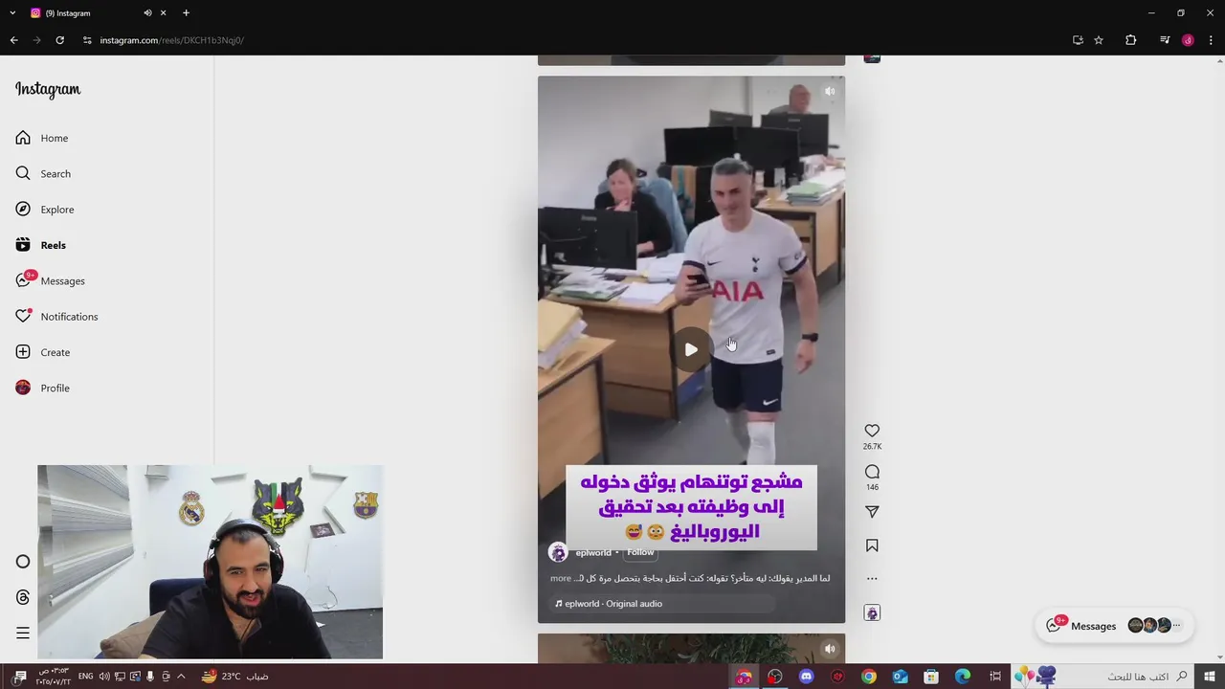
Task: Reload the page
Action: 59,40
